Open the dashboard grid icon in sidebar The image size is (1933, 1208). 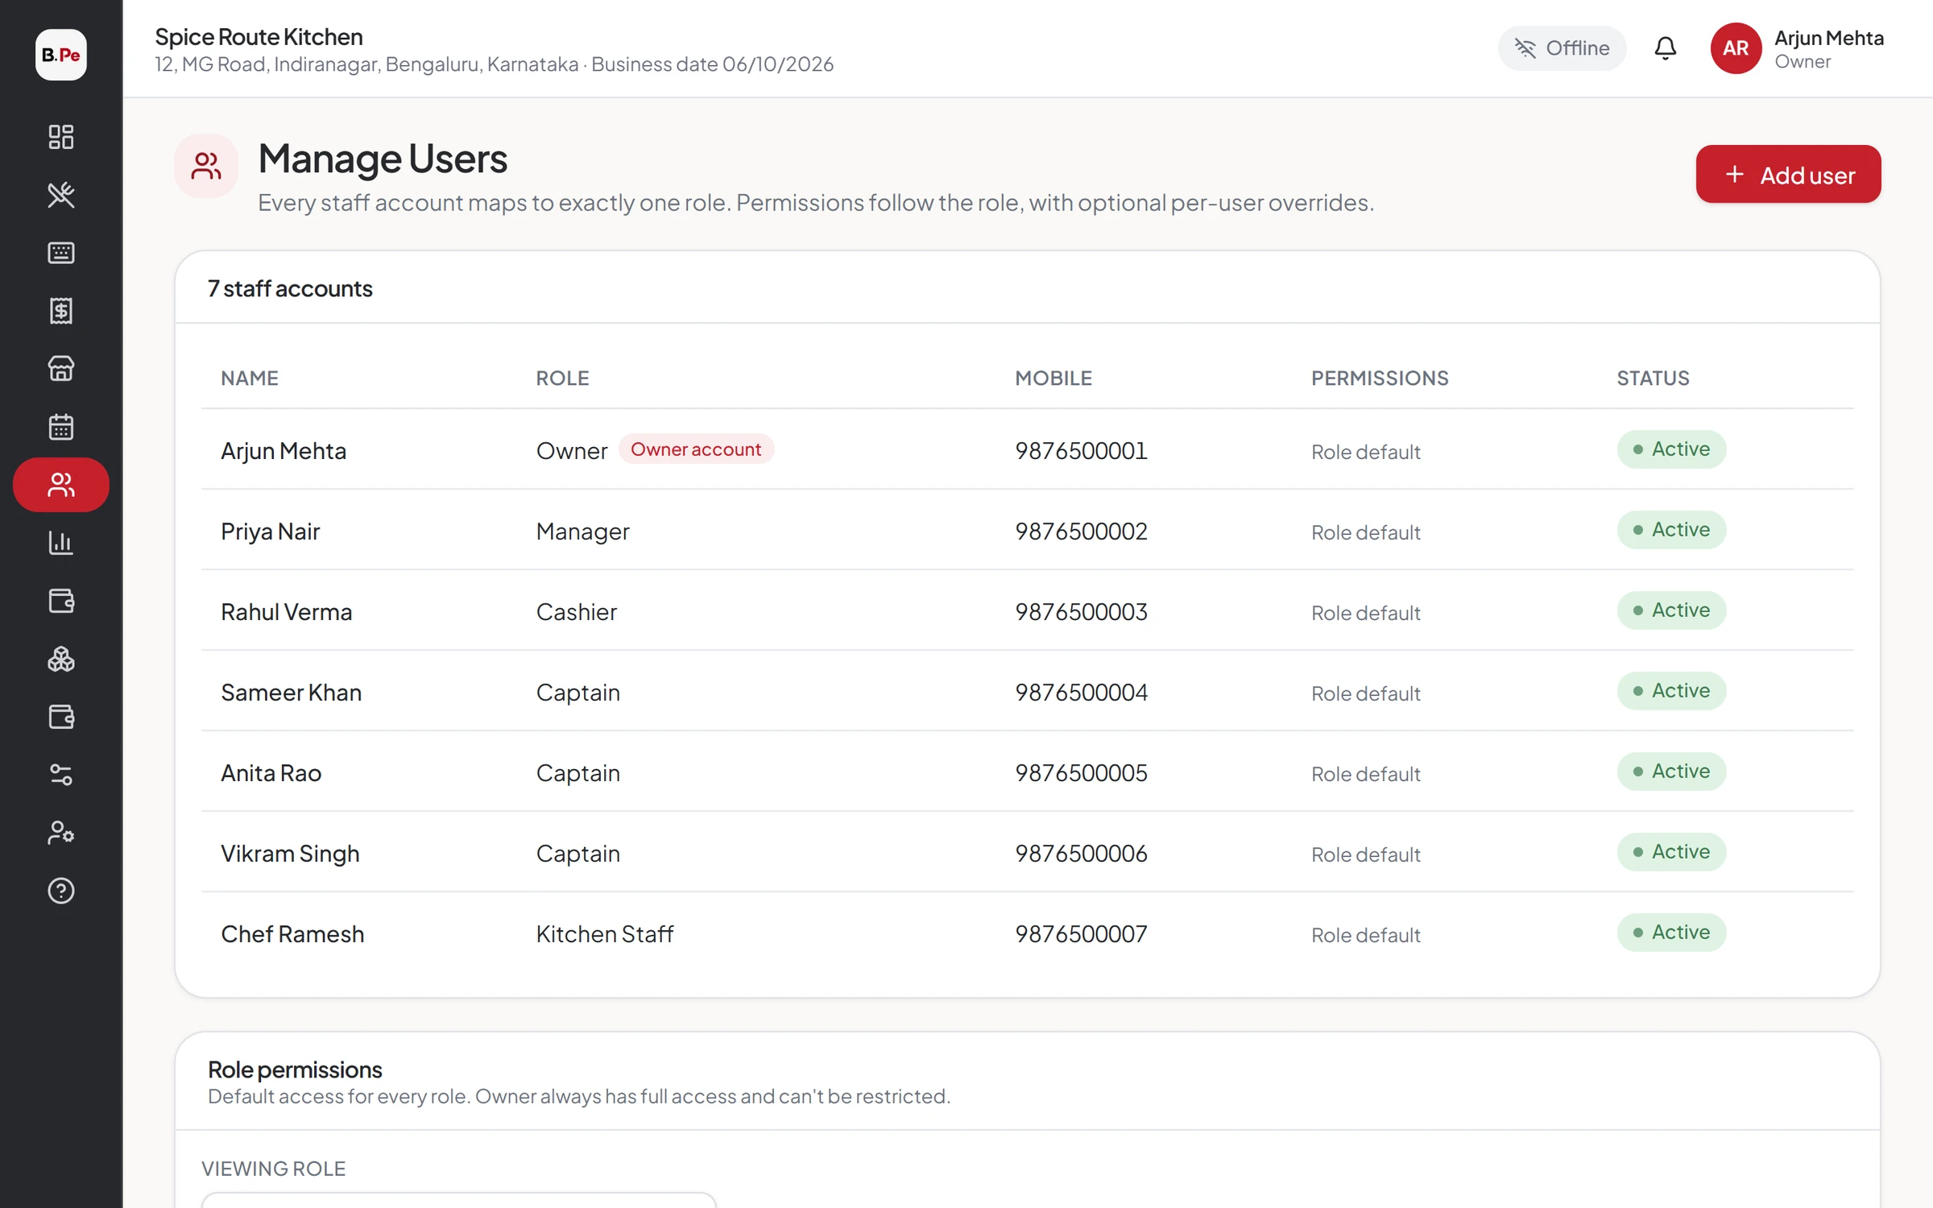point(61,137)
